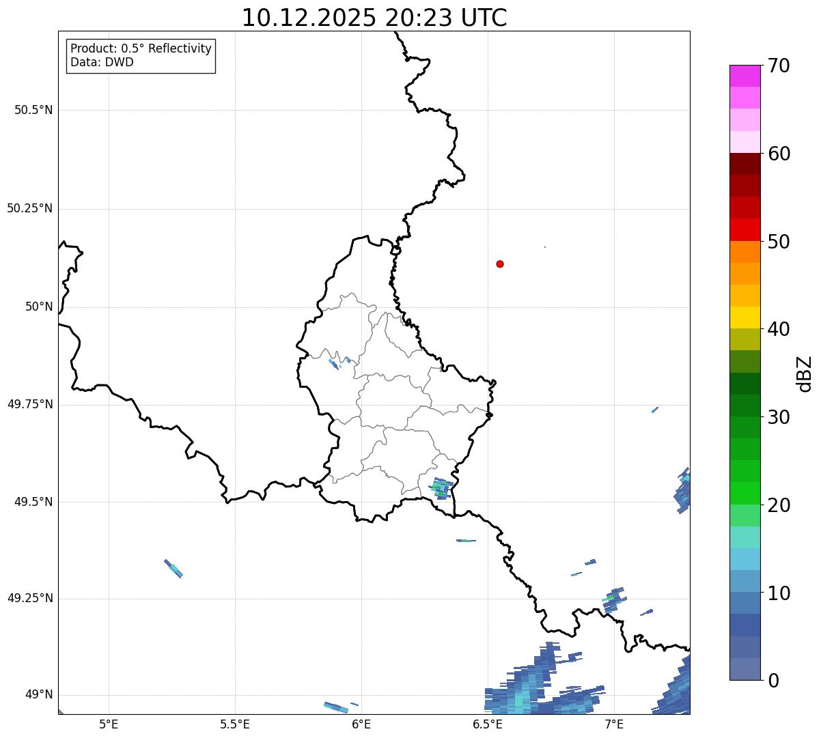Viewport: 821px width, 738px height.
Task: Pick the orange colorbar segment below 50
Action: pos(745,252)
